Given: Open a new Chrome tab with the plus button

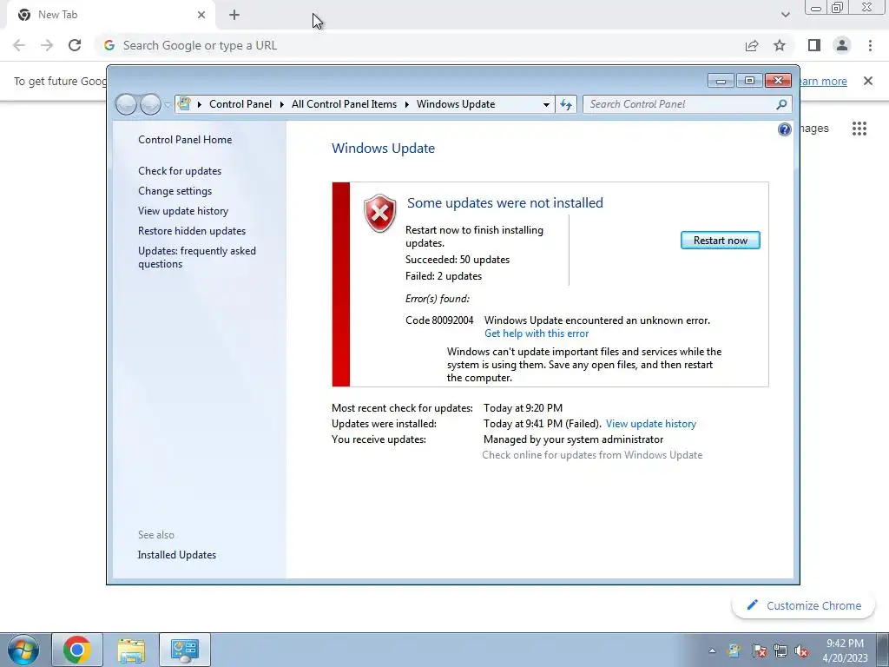Looking at the screenshot, I should click(x=234, y=15).
